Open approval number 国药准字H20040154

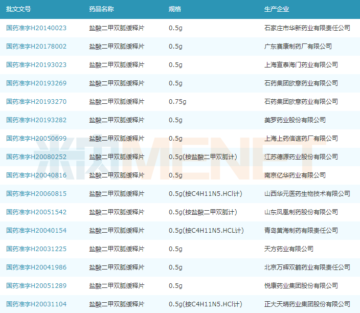point(36,230)
